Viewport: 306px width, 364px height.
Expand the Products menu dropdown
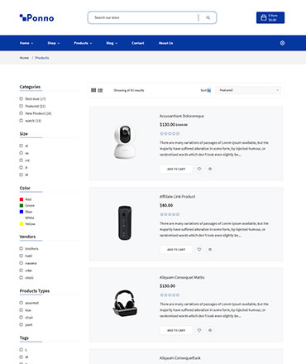(83, 43)
